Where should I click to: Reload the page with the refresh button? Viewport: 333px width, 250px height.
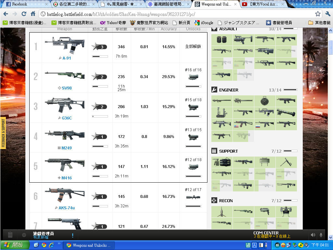tap(24, 14)
